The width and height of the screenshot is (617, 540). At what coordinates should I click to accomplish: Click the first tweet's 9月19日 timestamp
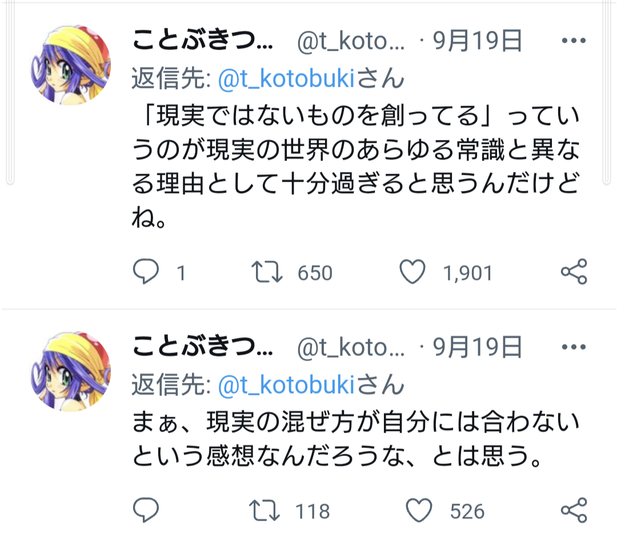click(x=478, y=41)
